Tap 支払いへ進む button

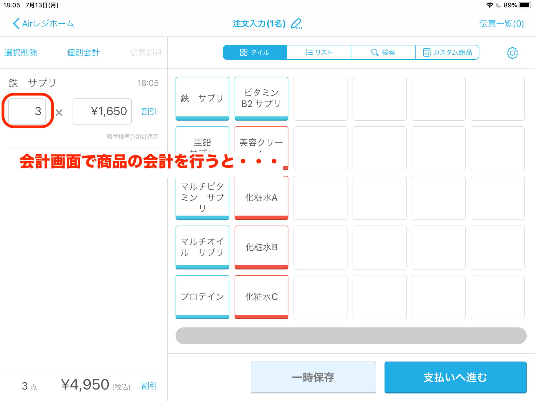pyautogui.click(x=455, y=377)
